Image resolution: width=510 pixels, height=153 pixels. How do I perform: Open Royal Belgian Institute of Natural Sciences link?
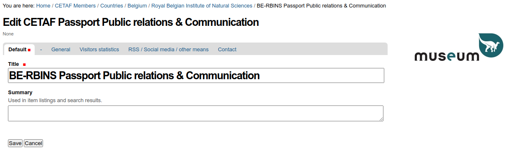click(x=202, y=6)
